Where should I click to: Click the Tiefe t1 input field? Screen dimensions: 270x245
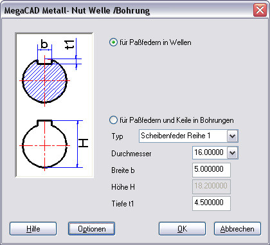pyautogui.click(x=212, y=203)
